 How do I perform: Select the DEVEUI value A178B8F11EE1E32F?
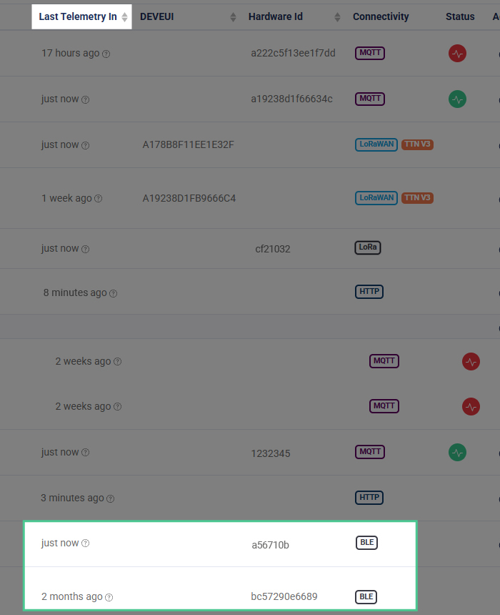pyautogui.click(x=188, y=144)
